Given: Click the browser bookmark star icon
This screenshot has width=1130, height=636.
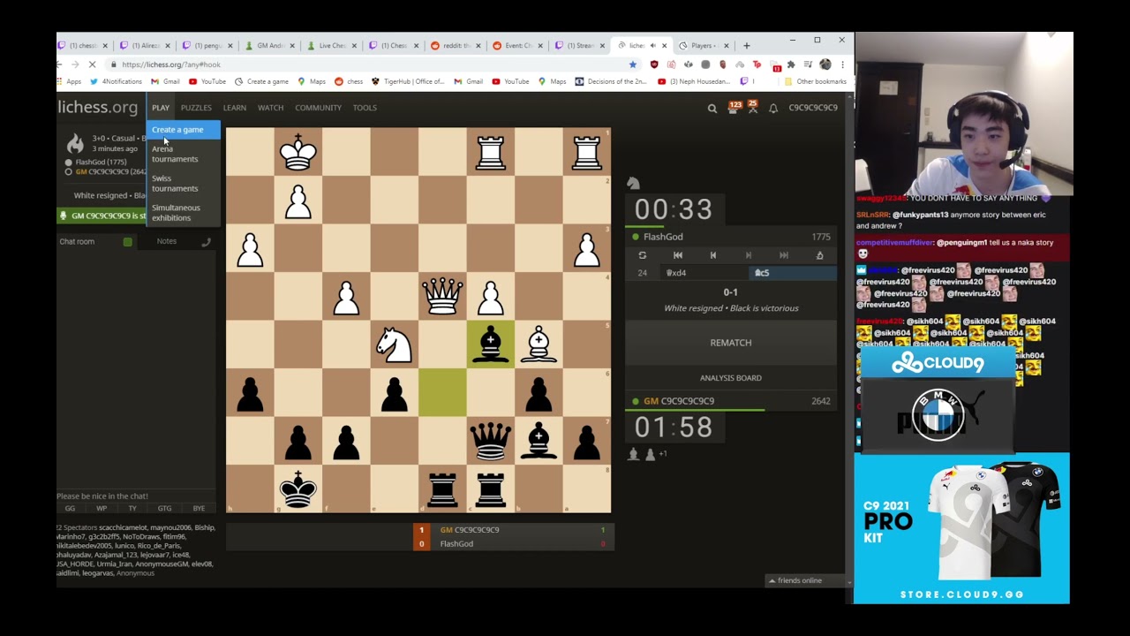Looking at the screenshot, I should coord(632,64).
